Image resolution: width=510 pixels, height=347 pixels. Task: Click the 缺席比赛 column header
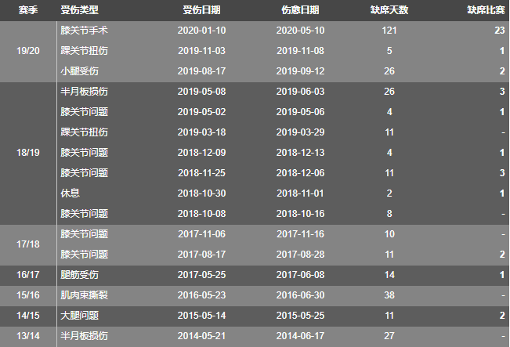coord(486,10)
